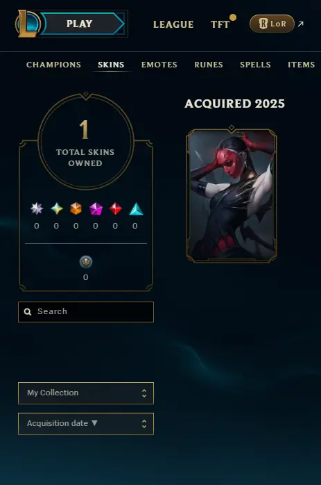Viewport: 321px width, 485px height.
Task: Select the acquired 2025 skin card
Action: point(232,195)
